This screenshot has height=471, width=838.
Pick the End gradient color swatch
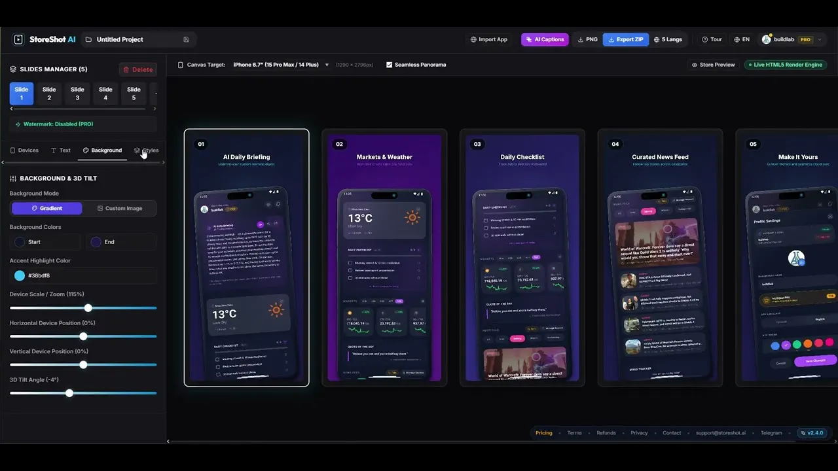pyautogui.click(x=96, y=242)
